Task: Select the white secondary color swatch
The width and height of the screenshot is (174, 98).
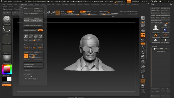Action: [9, 79]
